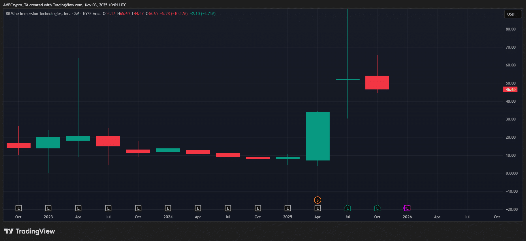The image size is (526, 241).
Task: Click the earnings icon above Apr 2024
Action: click(x=198, y=208)
